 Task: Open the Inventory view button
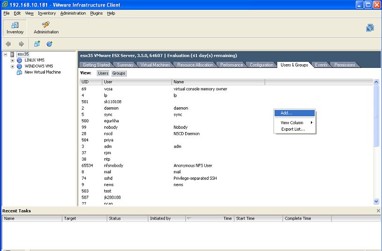tap(15, 28)
